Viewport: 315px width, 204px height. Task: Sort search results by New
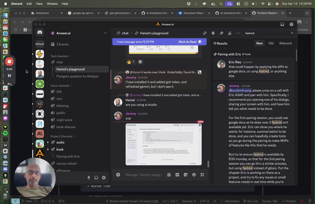click(x=259, y=43)
